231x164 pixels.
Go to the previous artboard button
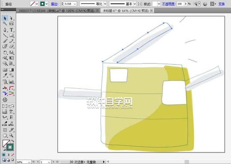coord(38,162)
